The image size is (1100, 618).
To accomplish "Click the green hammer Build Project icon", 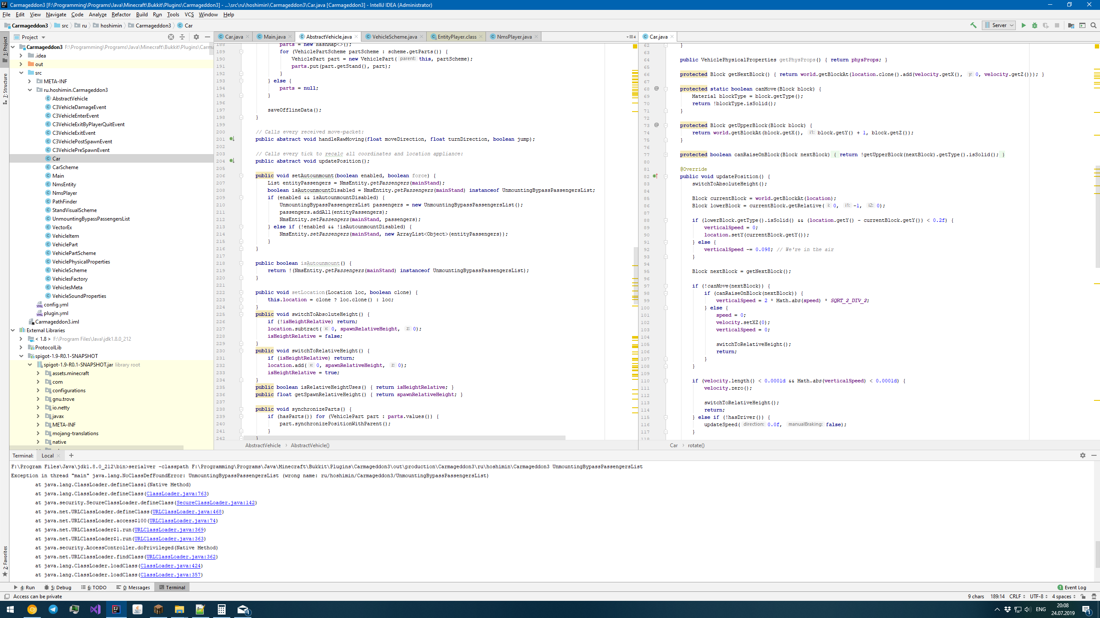I will (x=973, y=25).
